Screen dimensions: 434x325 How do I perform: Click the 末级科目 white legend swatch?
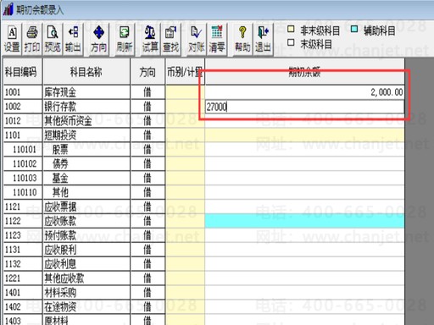pos(291,43)
